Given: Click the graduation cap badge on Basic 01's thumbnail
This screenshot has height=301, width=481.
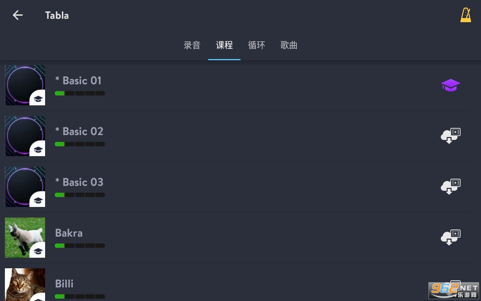Looking at the screenshot, I should point(38,99).
